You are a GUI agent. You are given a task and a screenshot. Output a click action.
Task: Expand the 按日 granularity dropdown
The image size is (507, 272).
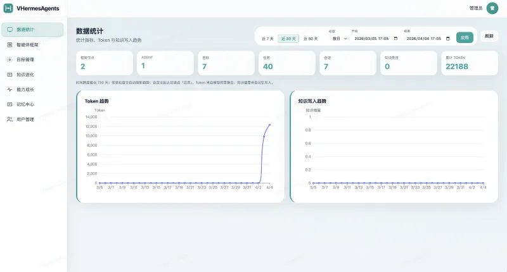339,39
